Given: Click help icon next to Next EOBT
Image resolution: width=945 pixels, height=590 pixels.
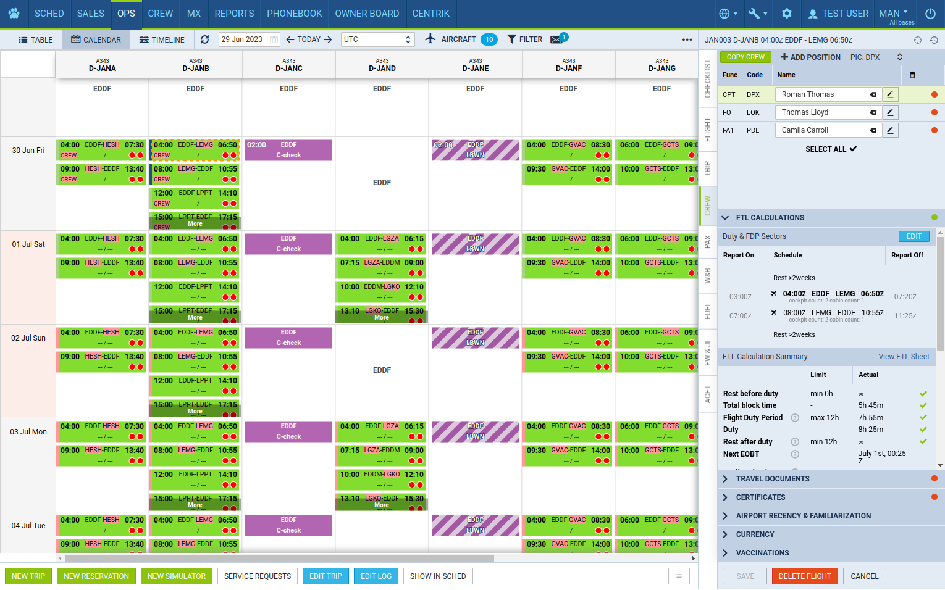Looking at the screenshot, I should [x=795, y=454].
